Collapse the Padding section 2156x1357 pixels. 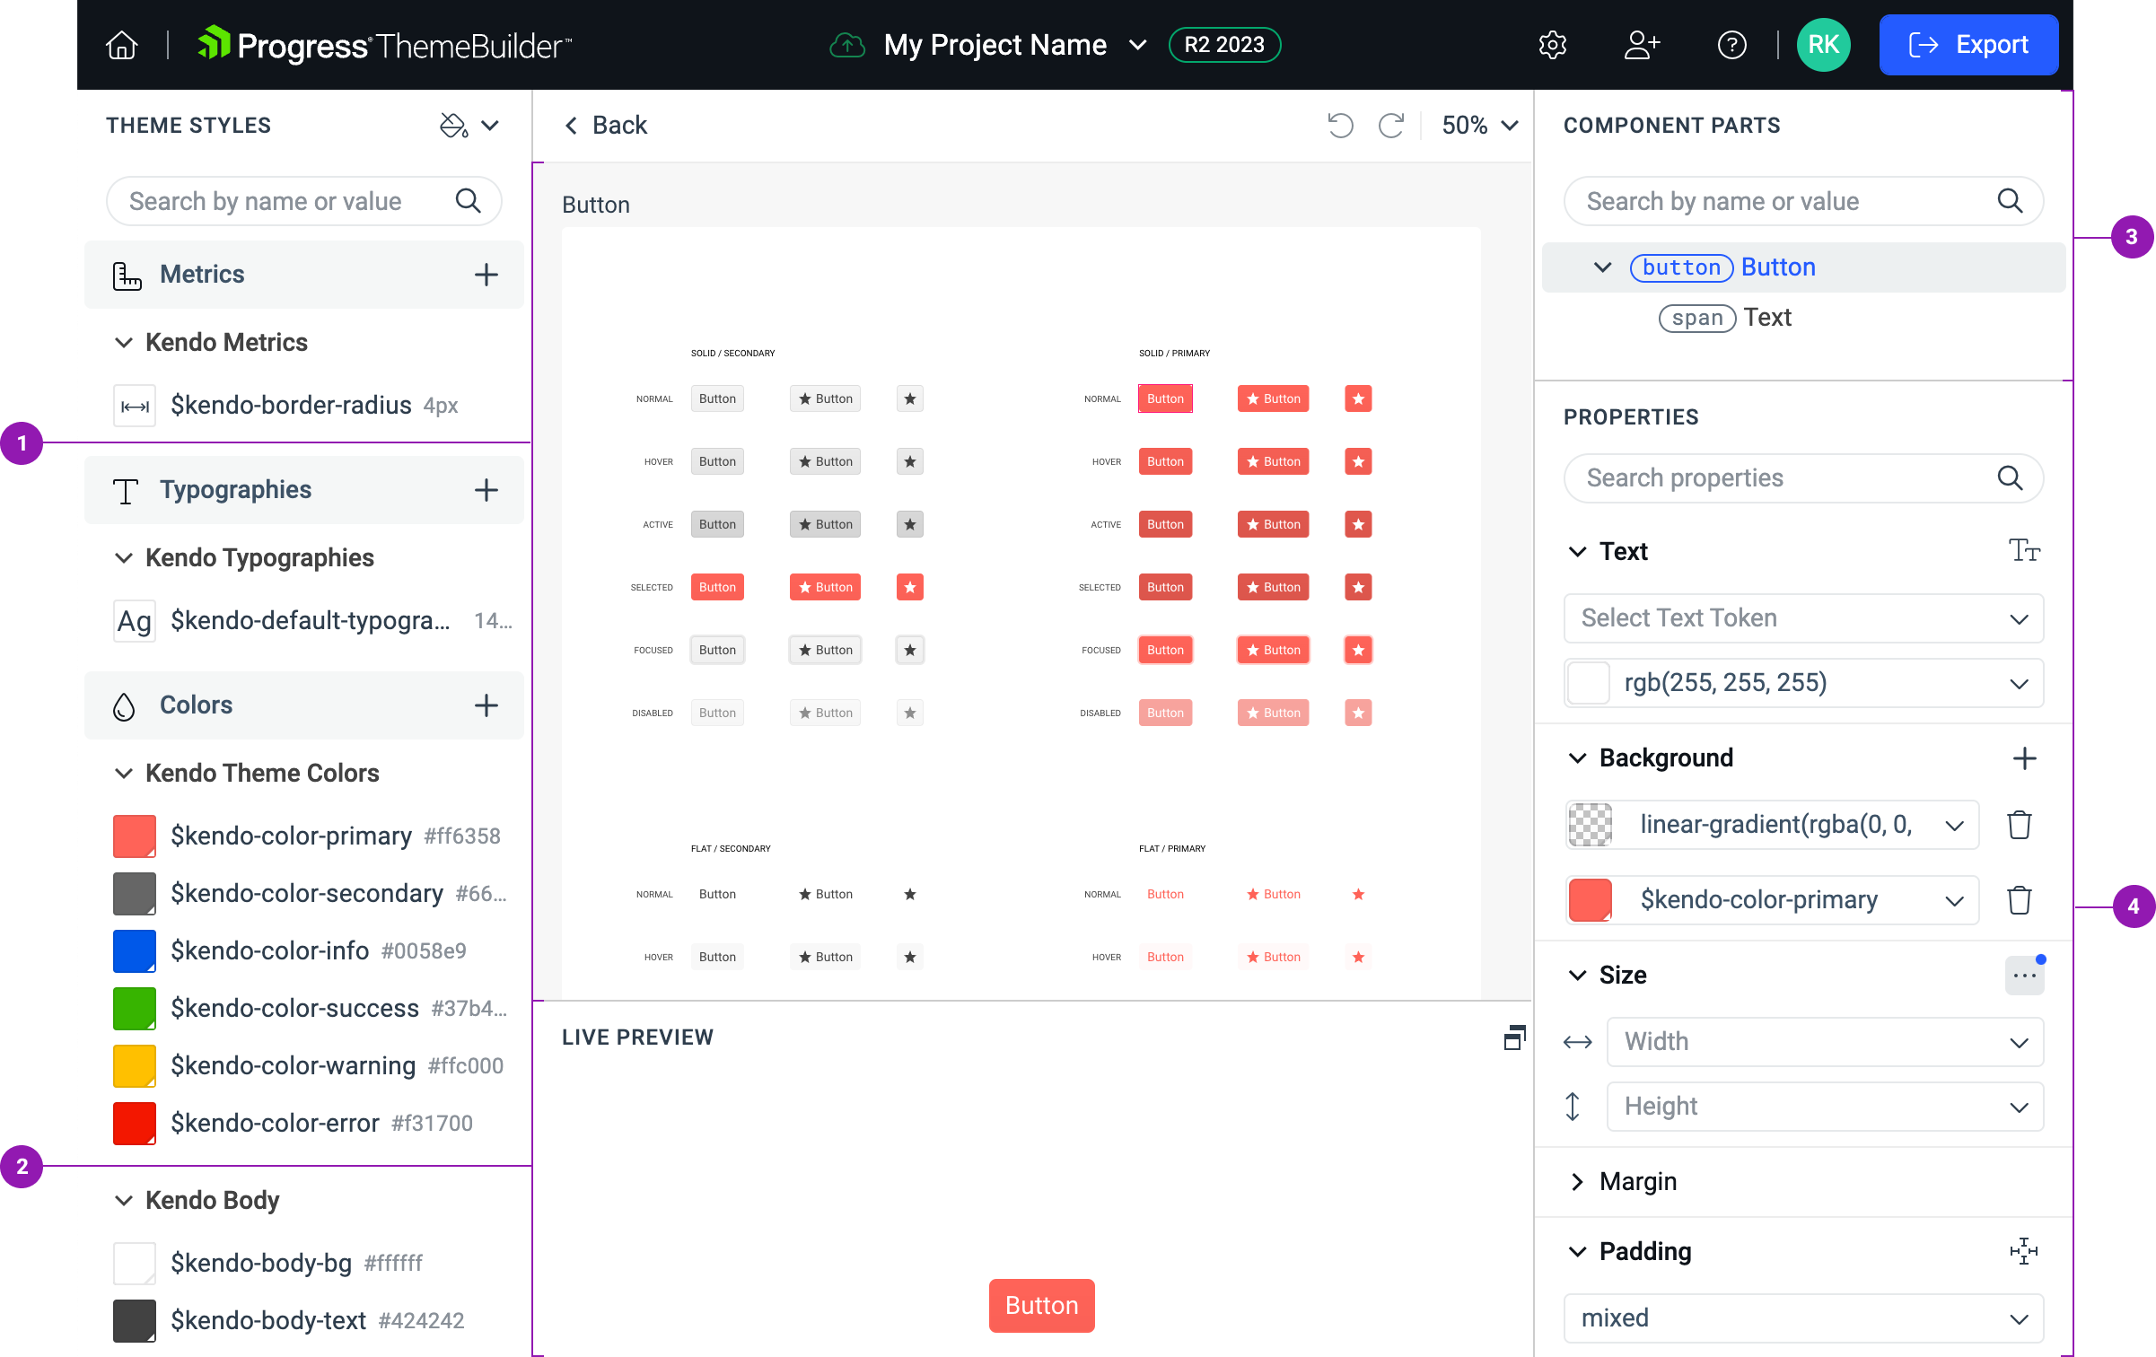(1577, 1252)
